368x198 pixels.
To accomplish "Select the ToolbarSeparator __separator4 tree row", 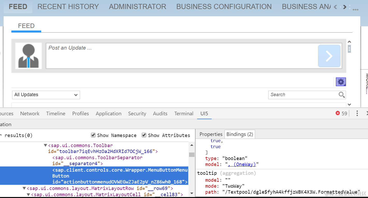I will (x=97, y=161).
